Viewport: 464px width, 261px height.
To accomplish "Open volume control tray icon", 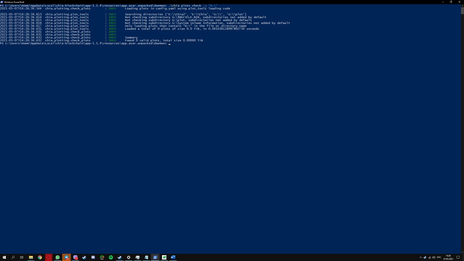I will click(434, 257).
